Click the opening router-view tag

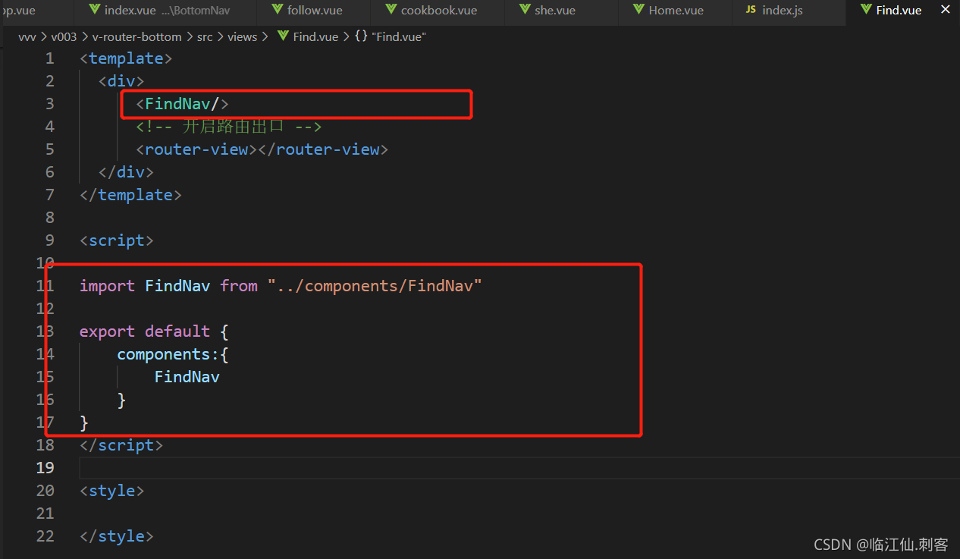click(x=196, y=149)
